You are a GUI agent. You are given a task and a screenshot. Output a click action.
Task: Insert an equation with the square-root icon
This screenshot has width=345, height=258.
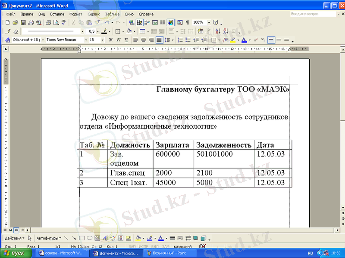[x=225, y=40]
